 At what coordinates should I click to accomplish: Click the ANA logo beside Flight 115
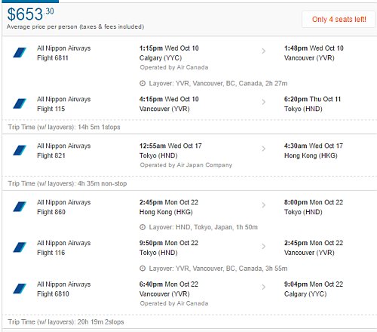pyautogui.click(x=20, y=103)
